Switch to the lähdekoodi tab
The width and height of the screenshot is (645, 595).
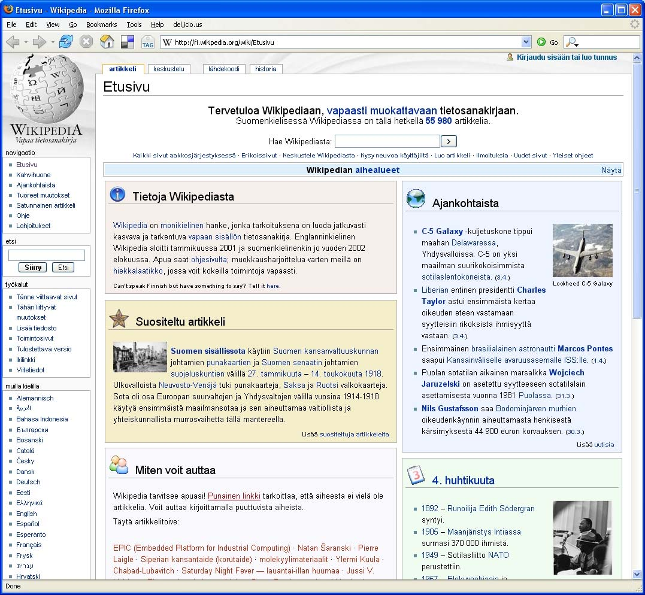(224, 69)
